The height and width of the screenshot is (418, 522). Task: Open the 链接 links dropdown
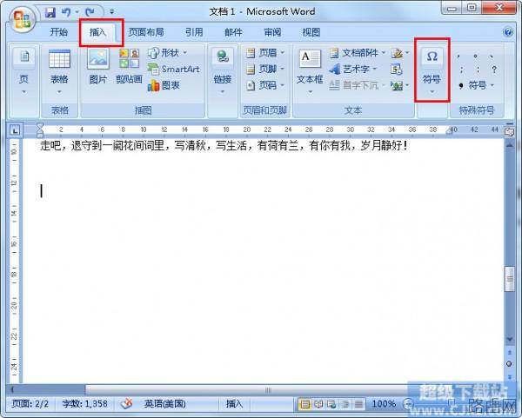click(x=223, y=72)
